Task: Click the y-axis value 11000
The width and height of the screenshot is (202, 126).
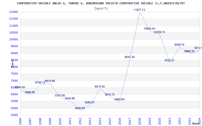Action: click(x=13, y=26)
